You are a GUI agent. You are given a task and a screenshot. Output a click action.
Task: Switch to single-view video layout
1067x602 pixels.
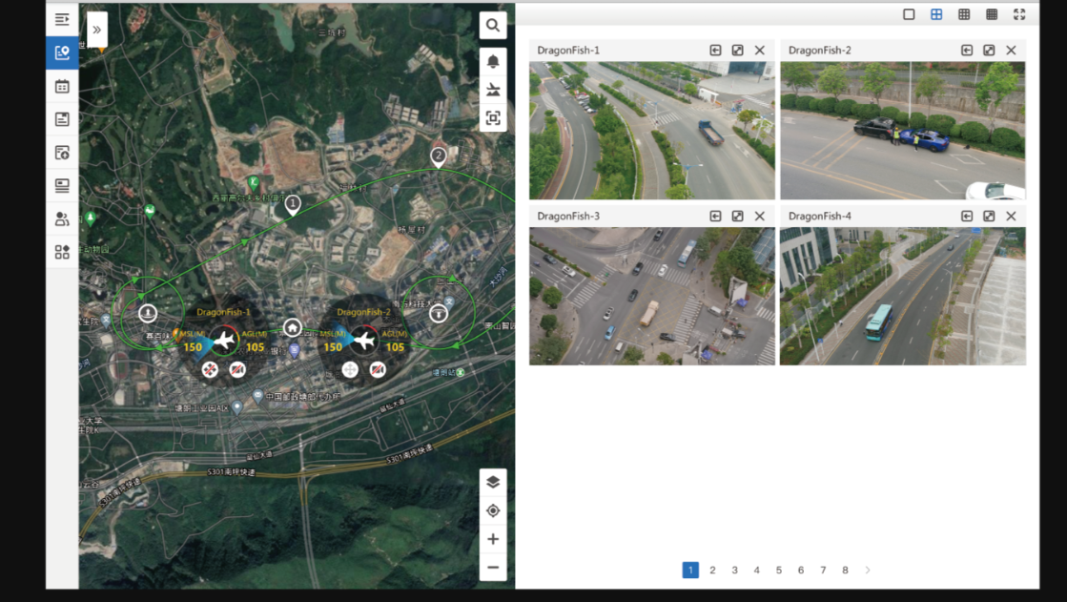(x=909, y=14)
